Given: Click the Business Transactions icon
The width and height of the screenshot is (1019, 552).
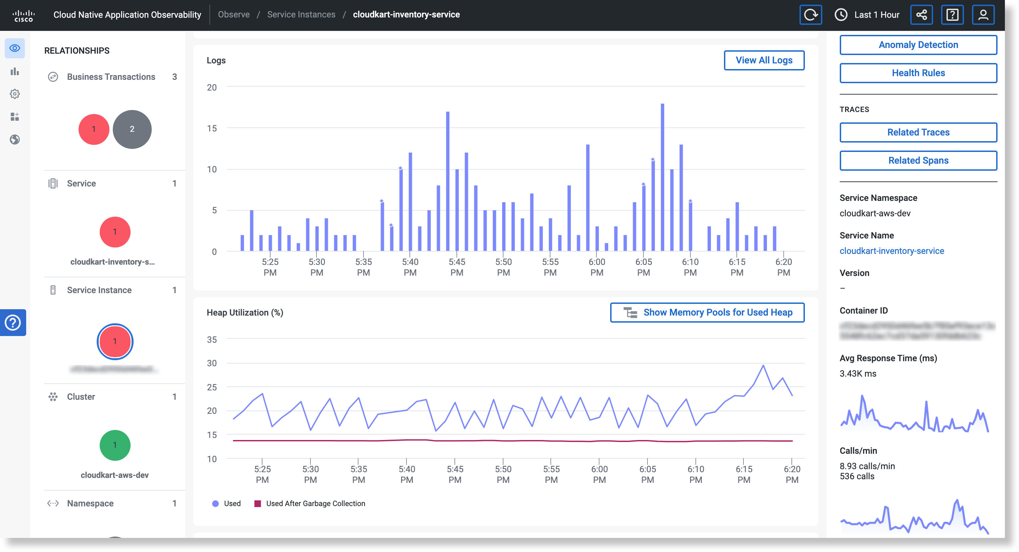Looking at the screenshot, I should pyautogui.click(x=53, y=77).
